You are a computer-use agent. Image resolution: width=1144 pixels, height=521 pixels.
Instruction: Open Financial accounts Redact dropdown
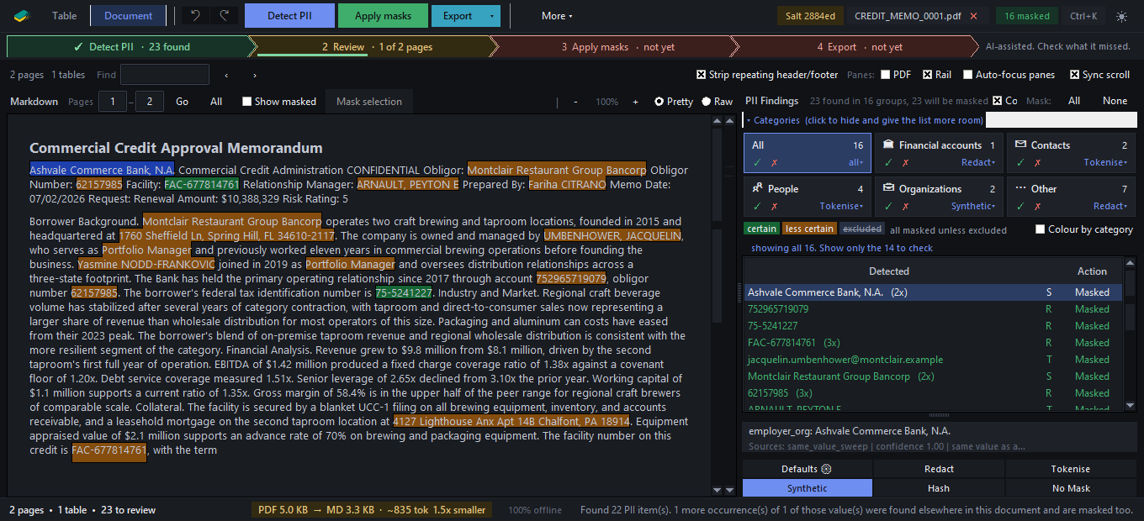pyautogui.click(x=979, y=162)
